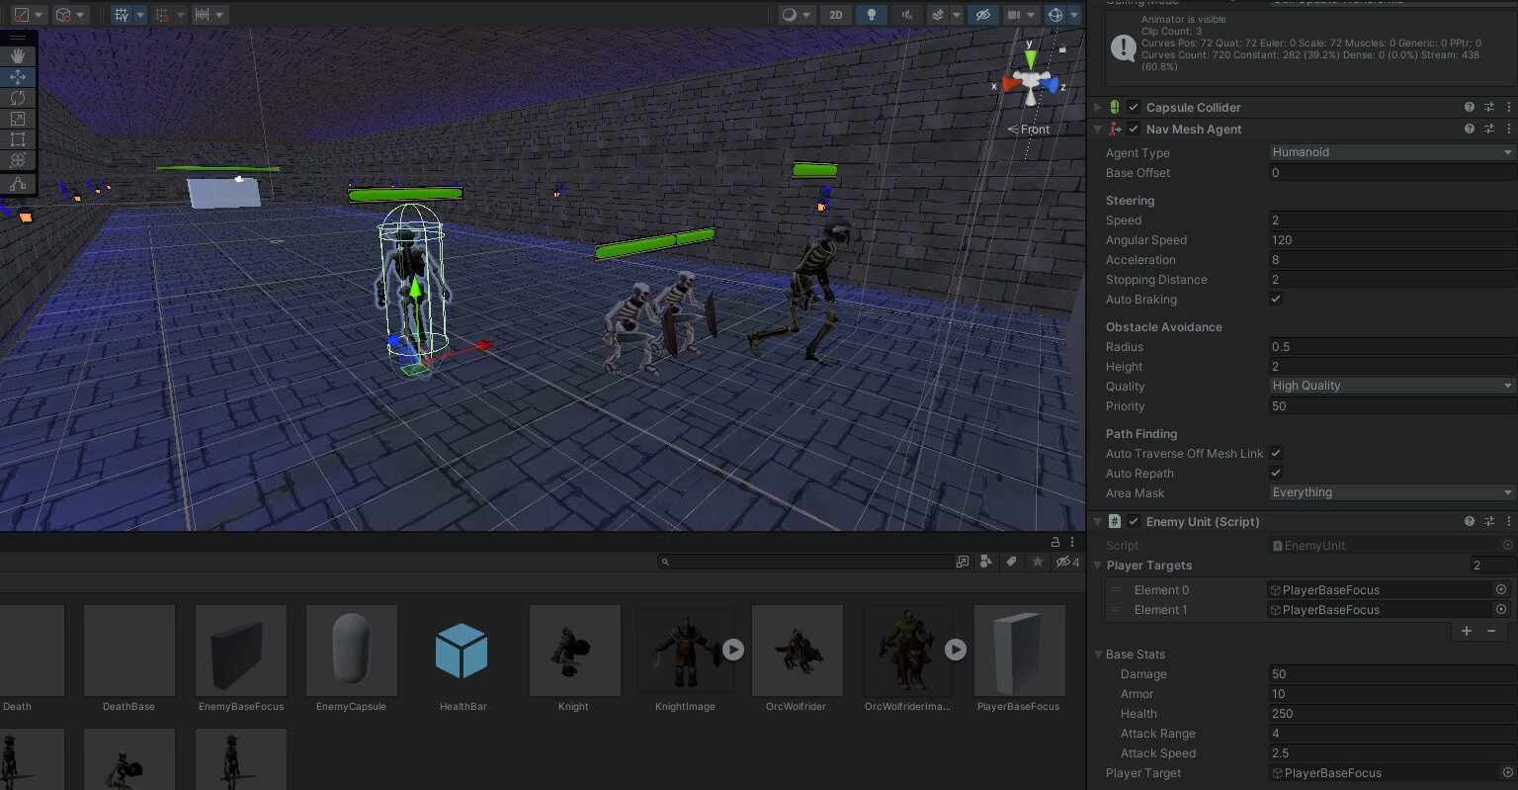Viewport: 1518px width, 790px height.
Task: Click the favorites star icon
Action: click(x=1037, y=562)
